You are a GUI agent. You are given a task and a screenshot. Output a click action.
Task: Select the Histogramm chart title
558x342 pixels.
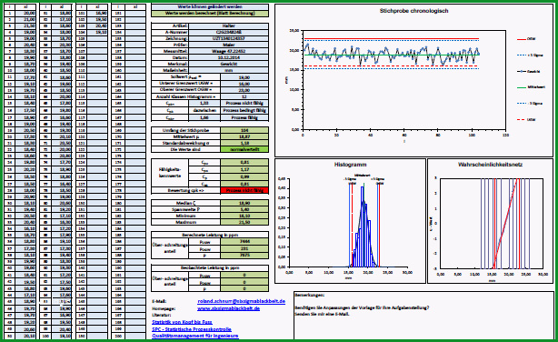click(350, 165)
